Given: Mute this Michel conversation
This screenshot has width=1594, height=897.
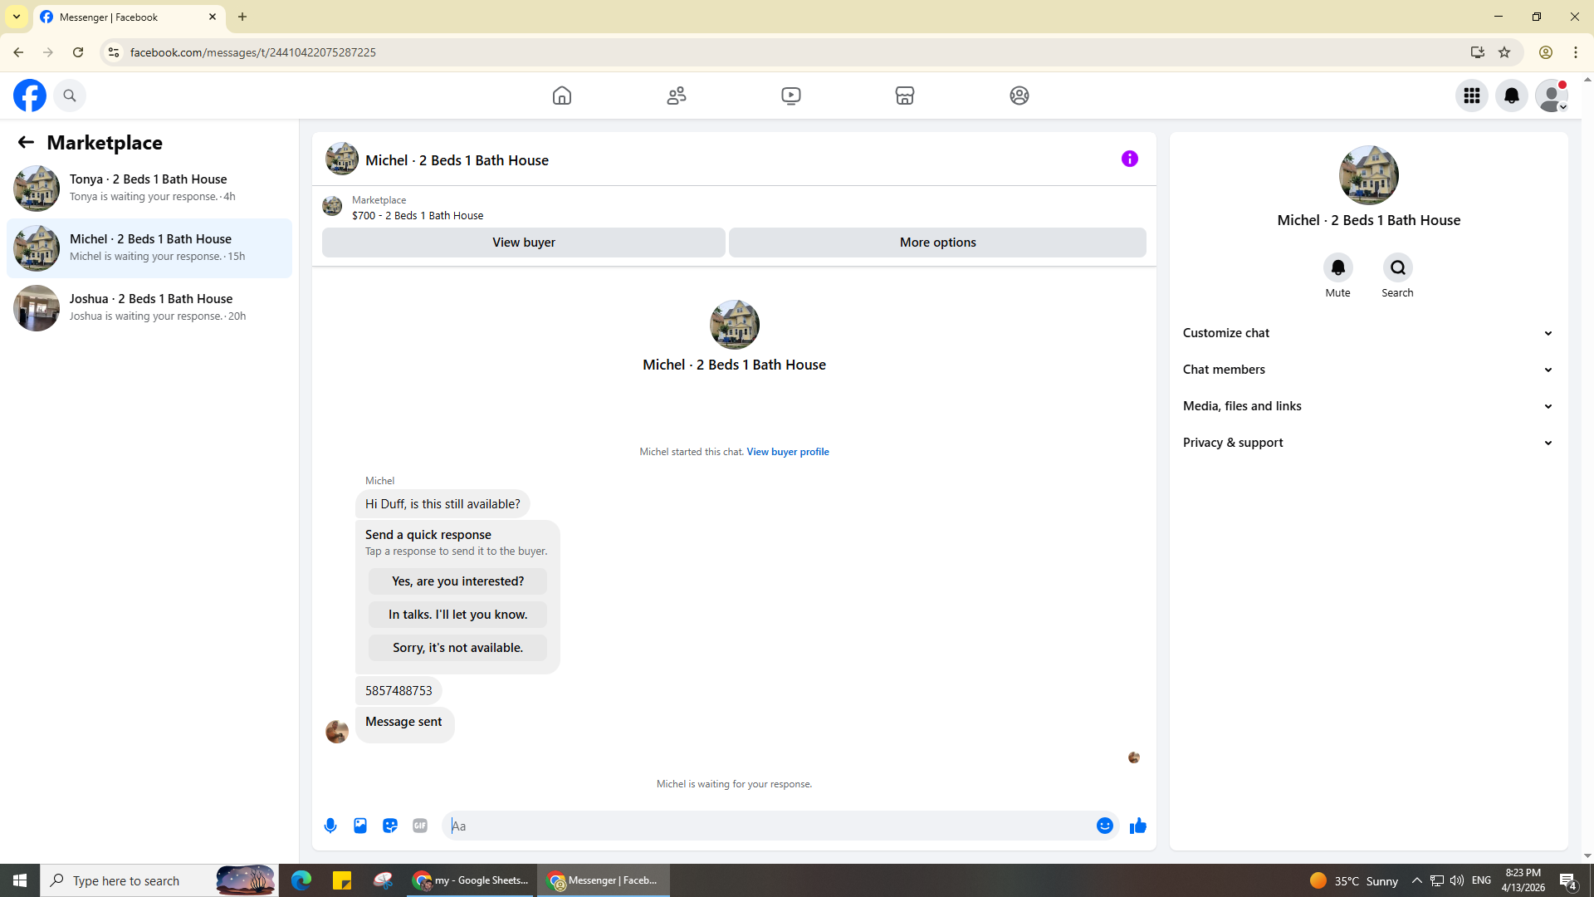Looking at the screenshot, I should pyautogui.click(x=1338, y=267).
